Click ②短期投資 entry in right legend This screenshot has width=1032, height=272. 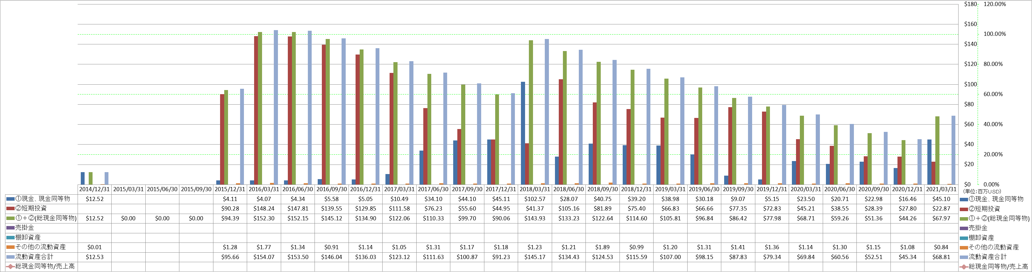980,209
